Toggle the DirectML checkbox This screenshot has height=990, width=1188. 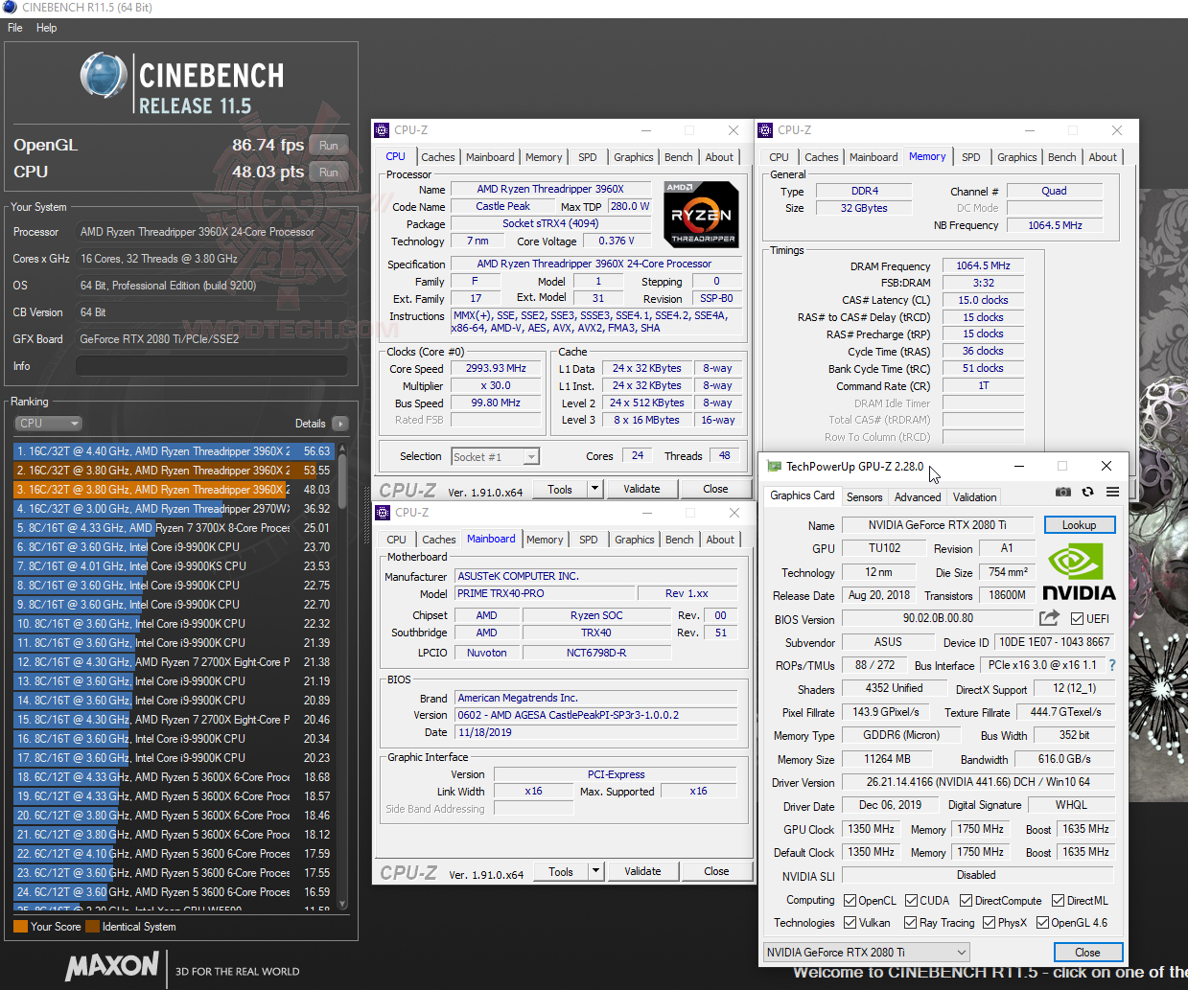click(1058, 901)
